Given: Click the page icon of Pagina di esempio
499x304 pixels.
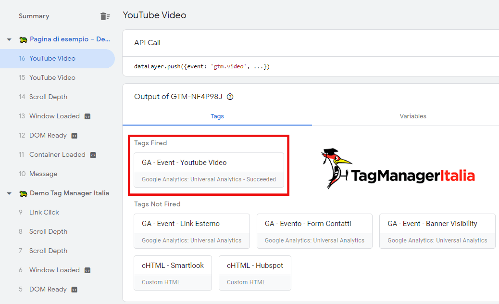Looking at the screenshot, I should [23, 39].
